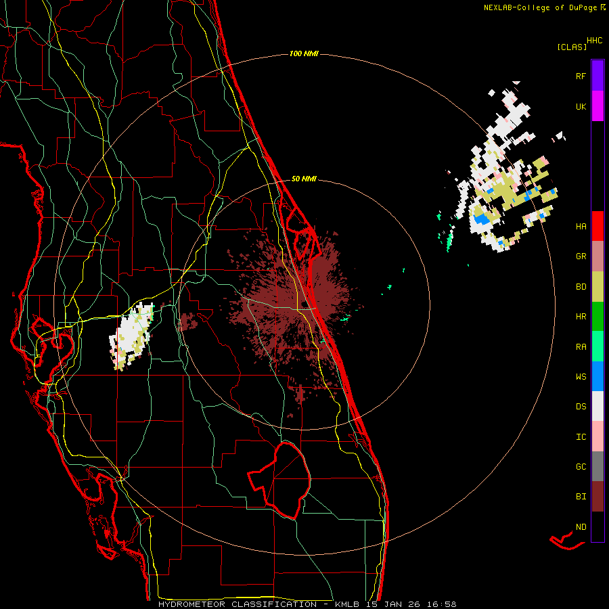Click the 'GR' legend label
Image resolution: width=609 pixels, height=609 pixels.
click(581, 256)
